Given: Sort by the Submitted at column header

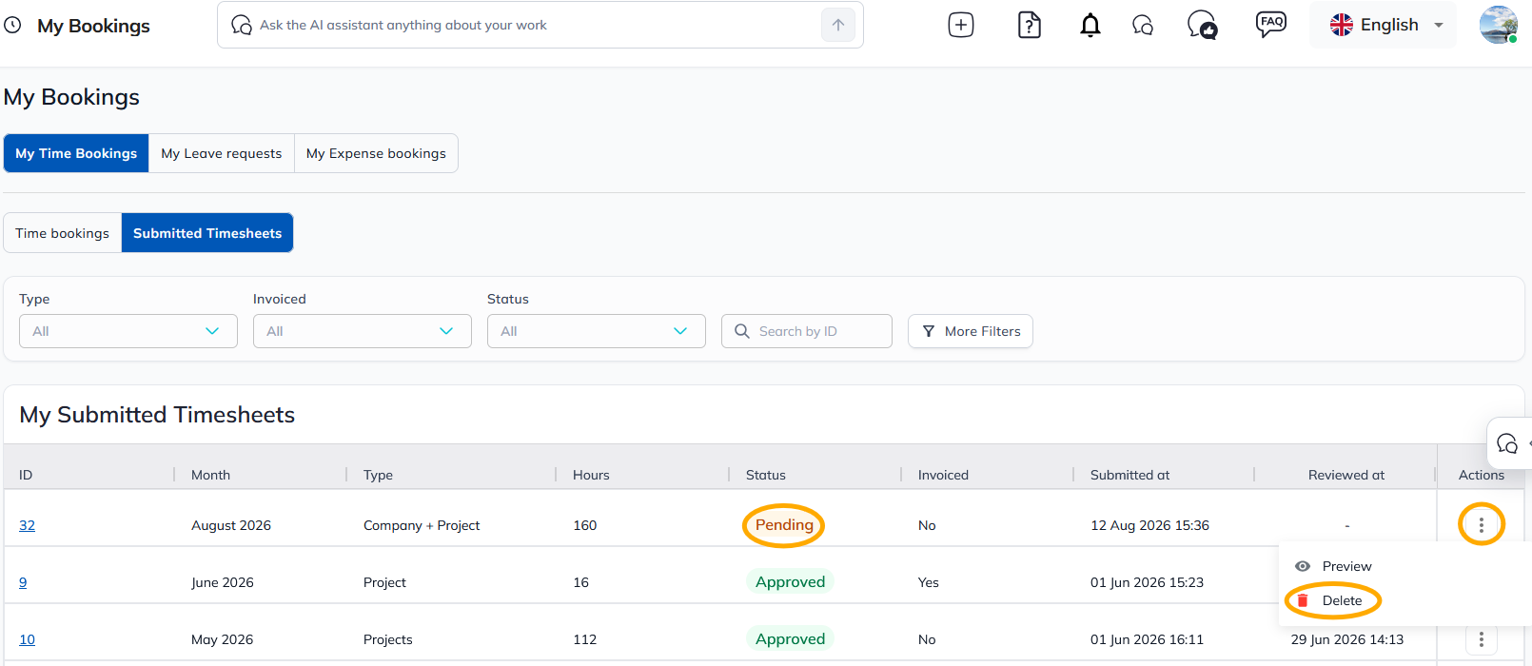Looking at the screenshot, I should pos(1129,475).
